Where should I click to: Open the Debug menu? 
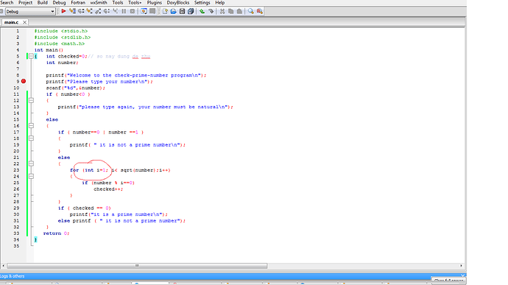click(x=60, y=3)
